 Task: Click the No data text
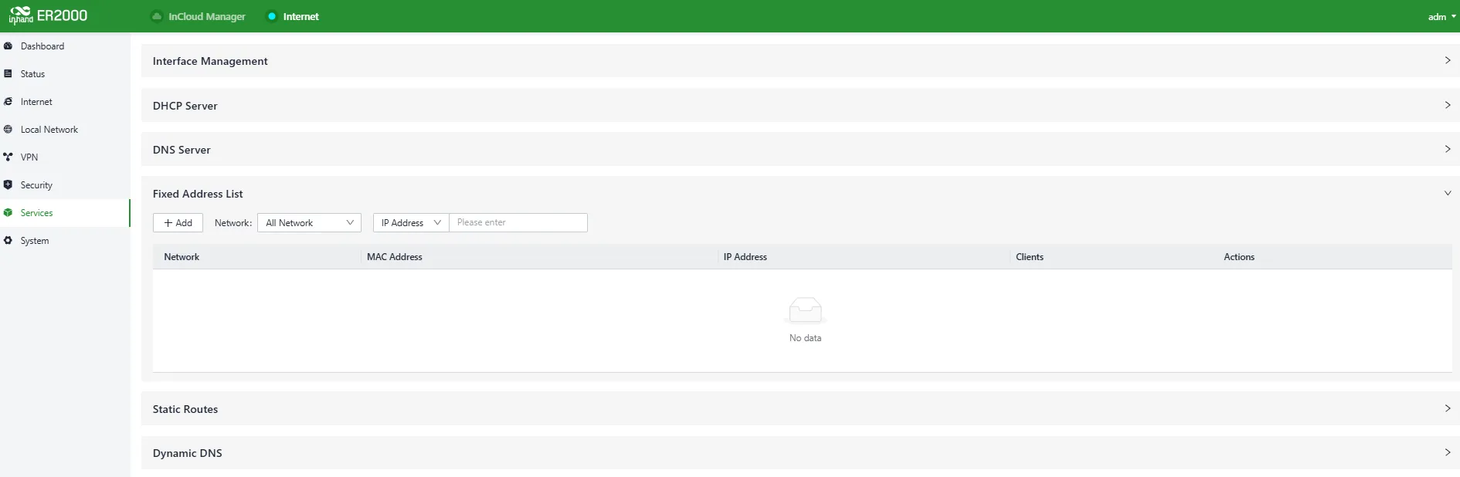pos(805,338)
